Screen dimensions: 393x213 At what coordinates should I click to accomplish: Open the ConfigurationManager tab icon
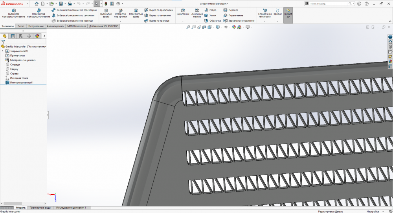[x=21, y=36]
